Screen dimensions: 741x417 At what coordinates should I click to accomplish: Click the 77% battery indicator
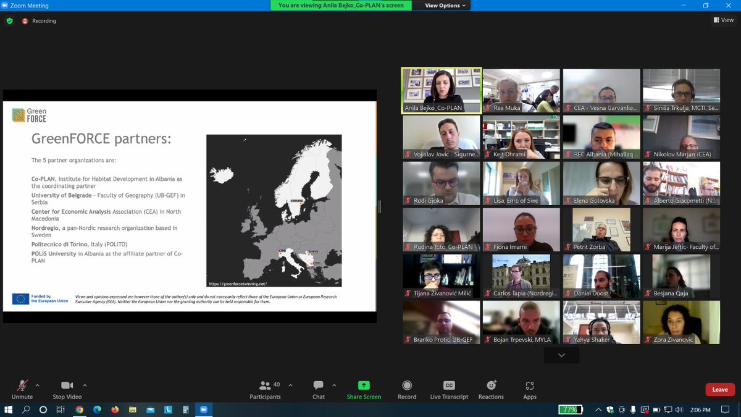tap(571, 409)
